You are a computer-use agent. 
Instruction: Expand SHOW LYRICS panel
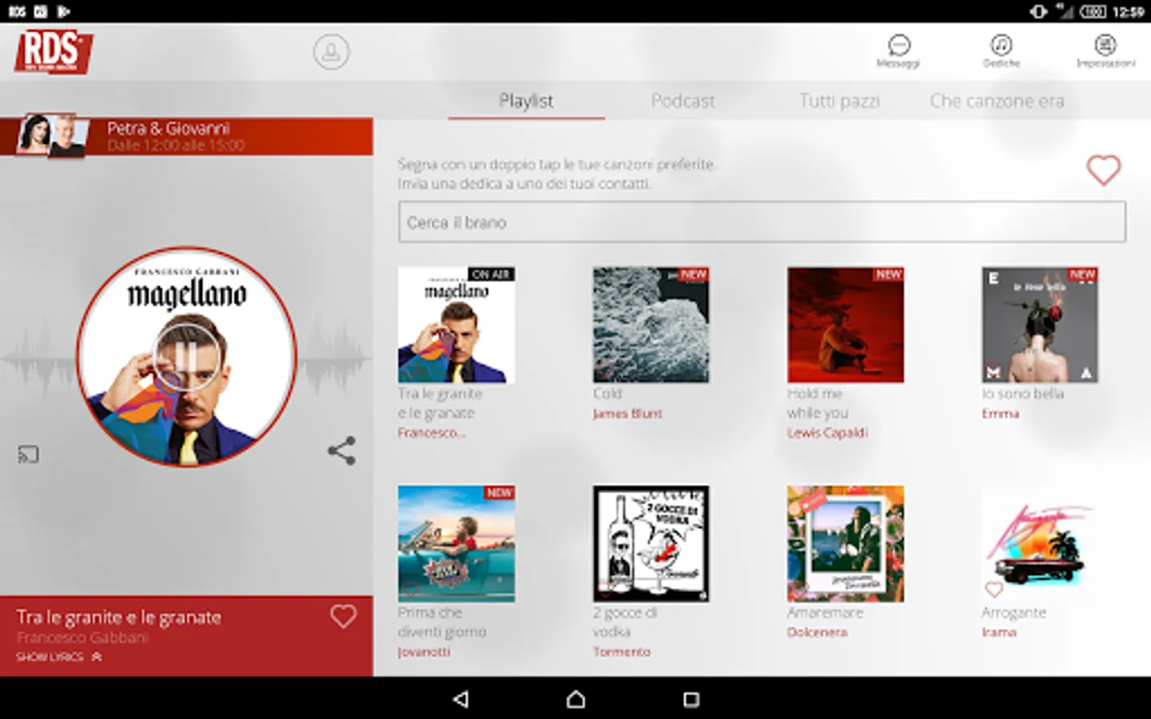(x=59, y=657)
